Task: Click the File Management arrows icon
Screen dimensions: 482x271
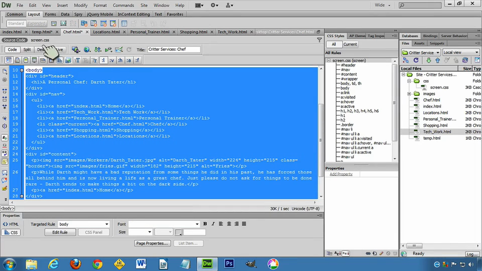Action: click(98, 50)
